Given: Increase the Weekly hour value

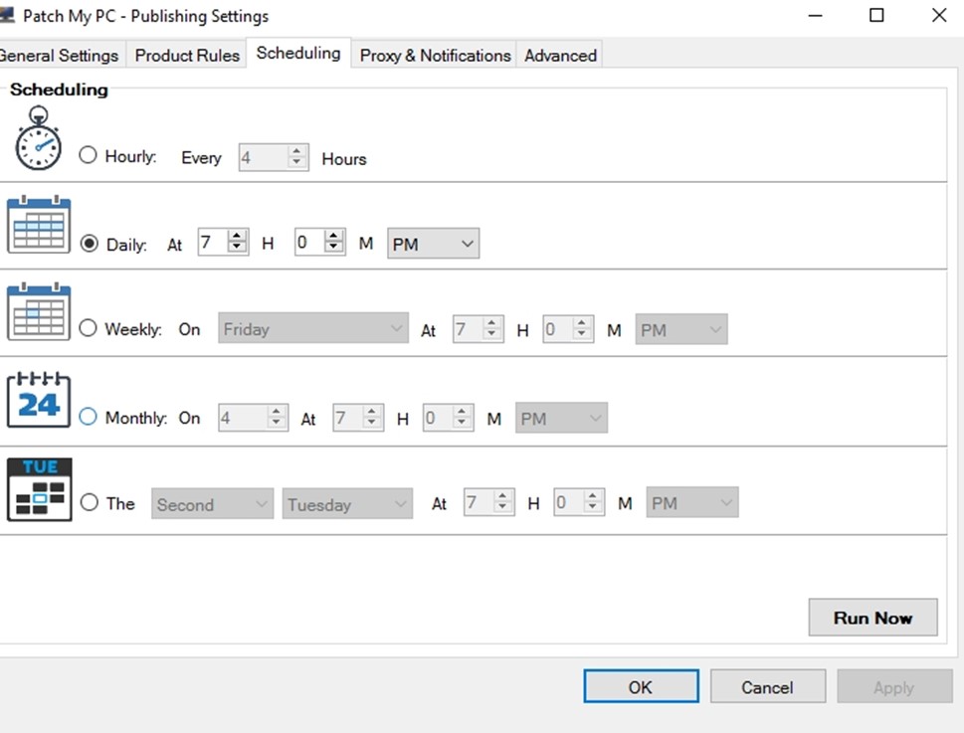Looking at the screenshot, I should [491, 322].
